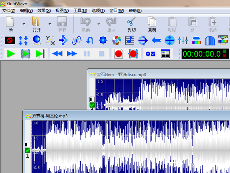The image size is (230, 173).
Task: Expand the dropdown arrow next to Open (打开)
Action: (x=49, y=24)
